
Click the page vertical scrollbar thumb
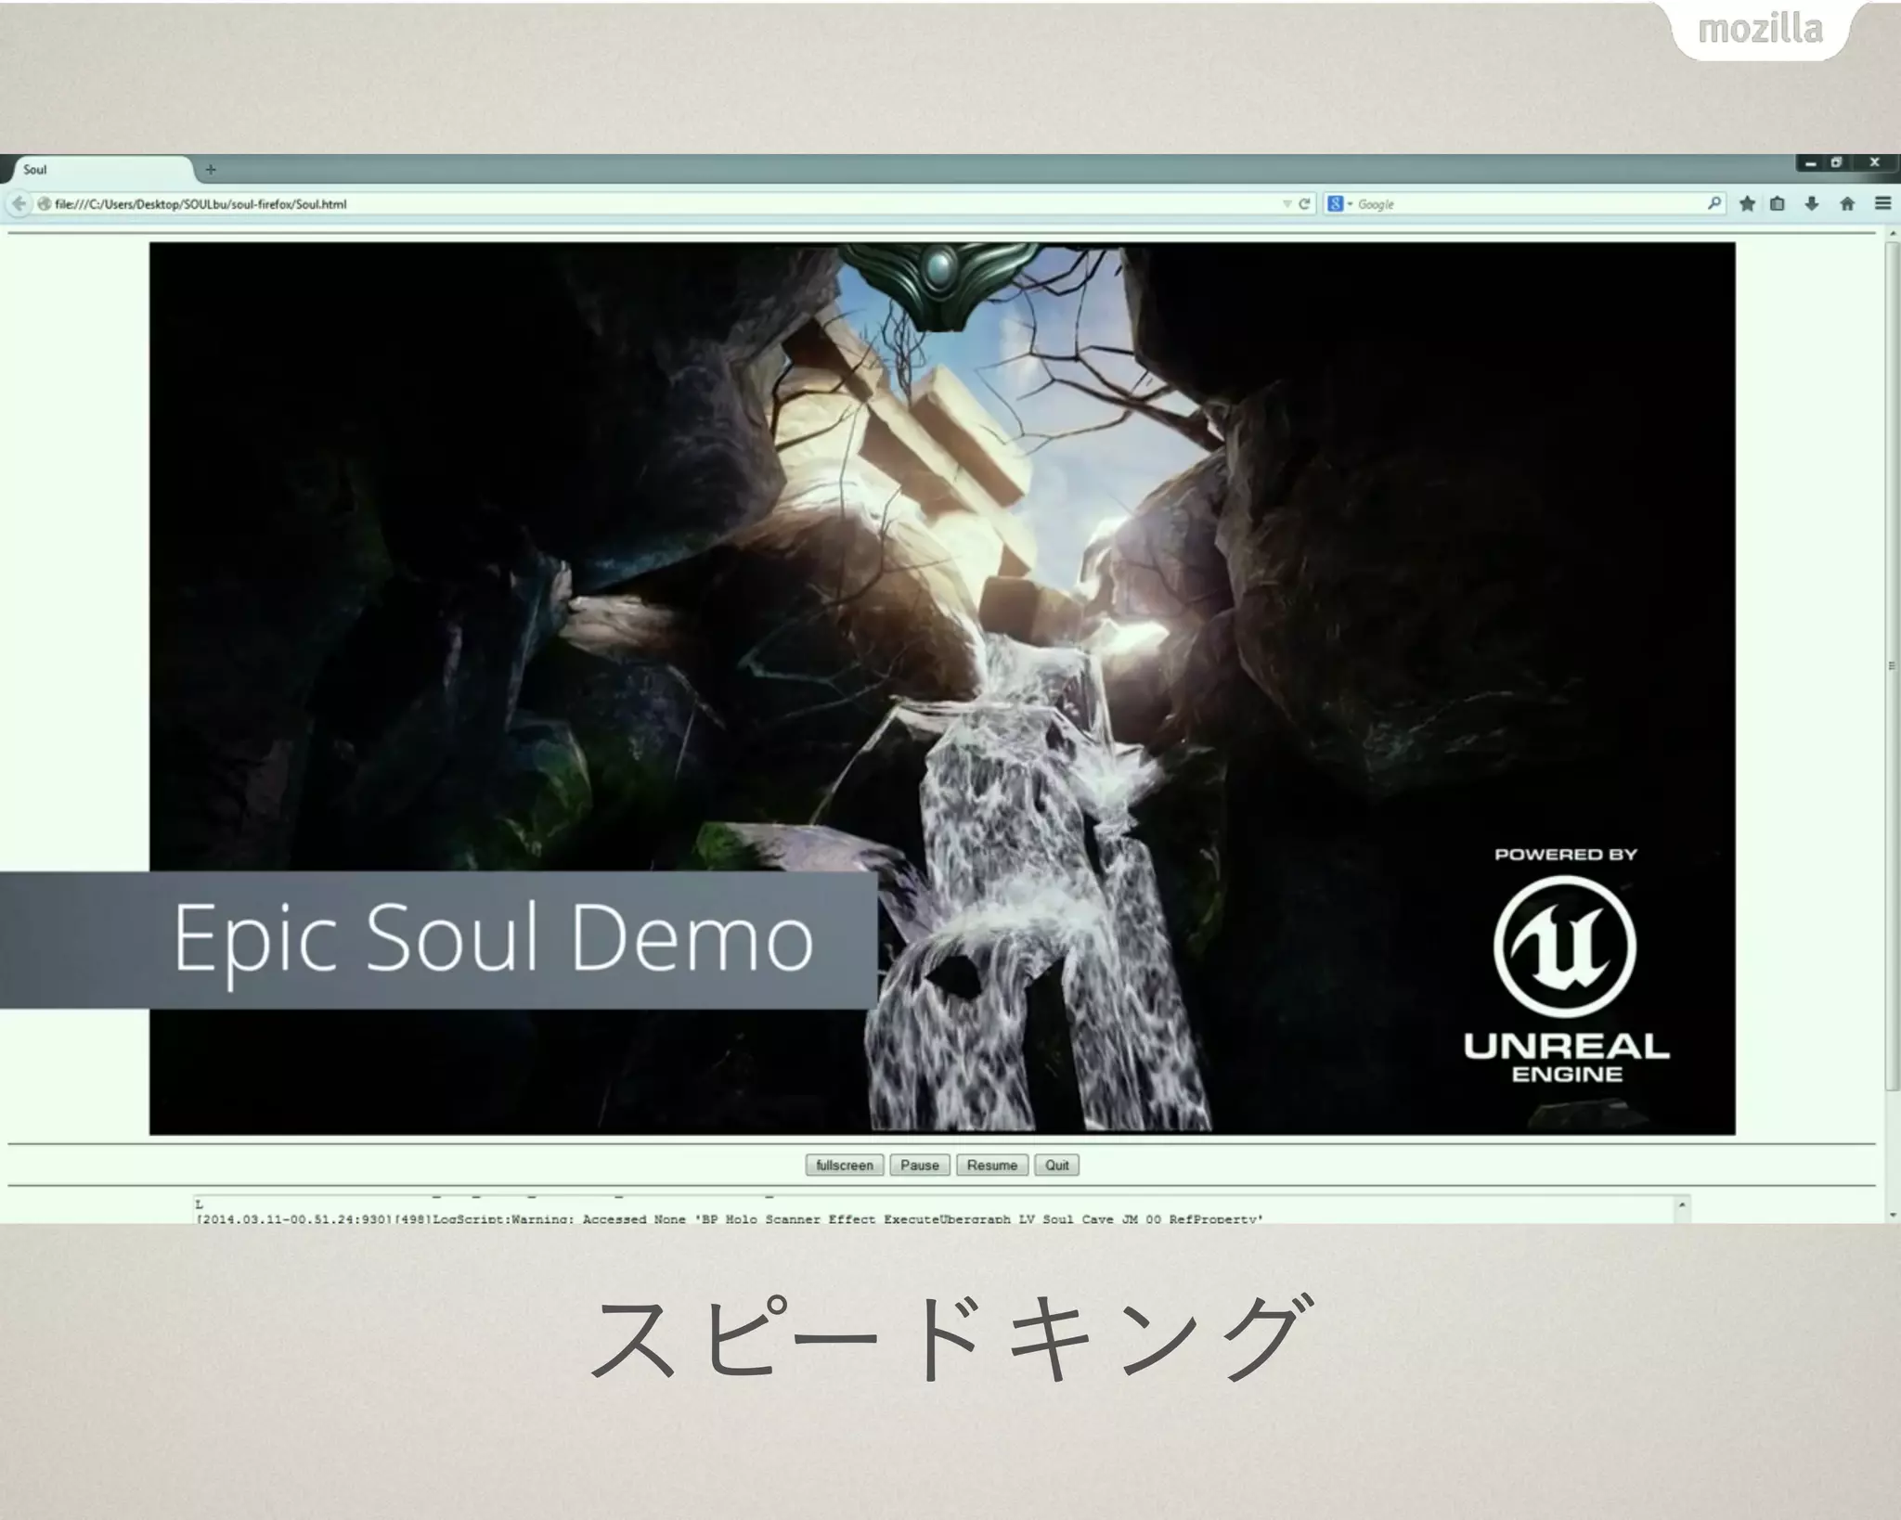pyautogui.click(x=1892, y=665)
